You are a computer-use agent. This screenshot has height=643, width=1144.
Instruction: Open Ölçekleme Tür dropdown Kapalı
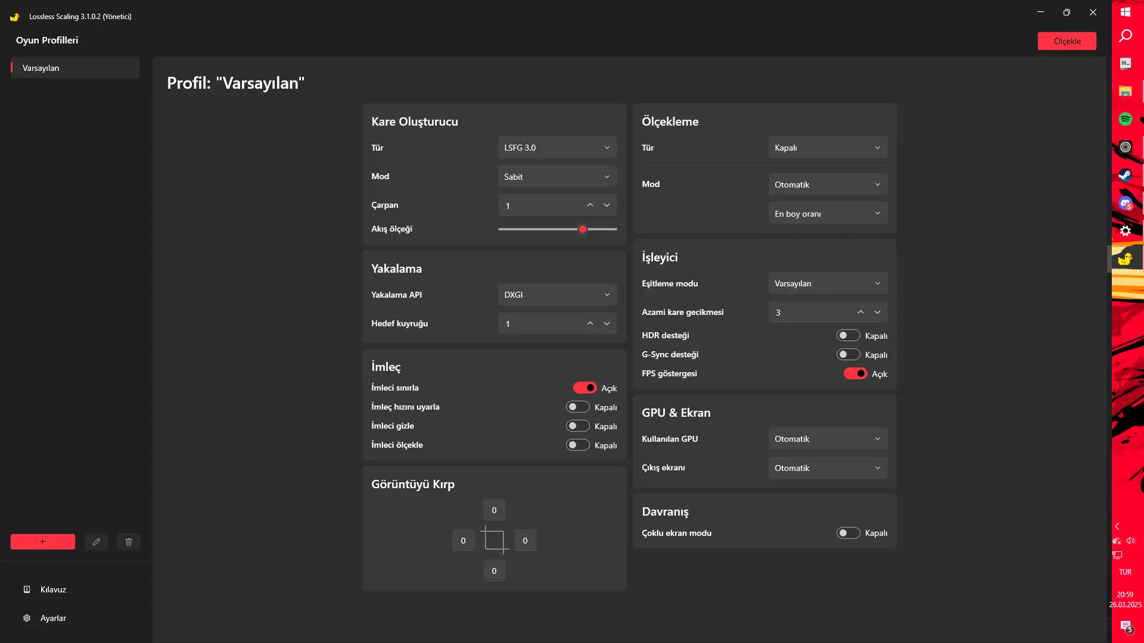(828, 148)
